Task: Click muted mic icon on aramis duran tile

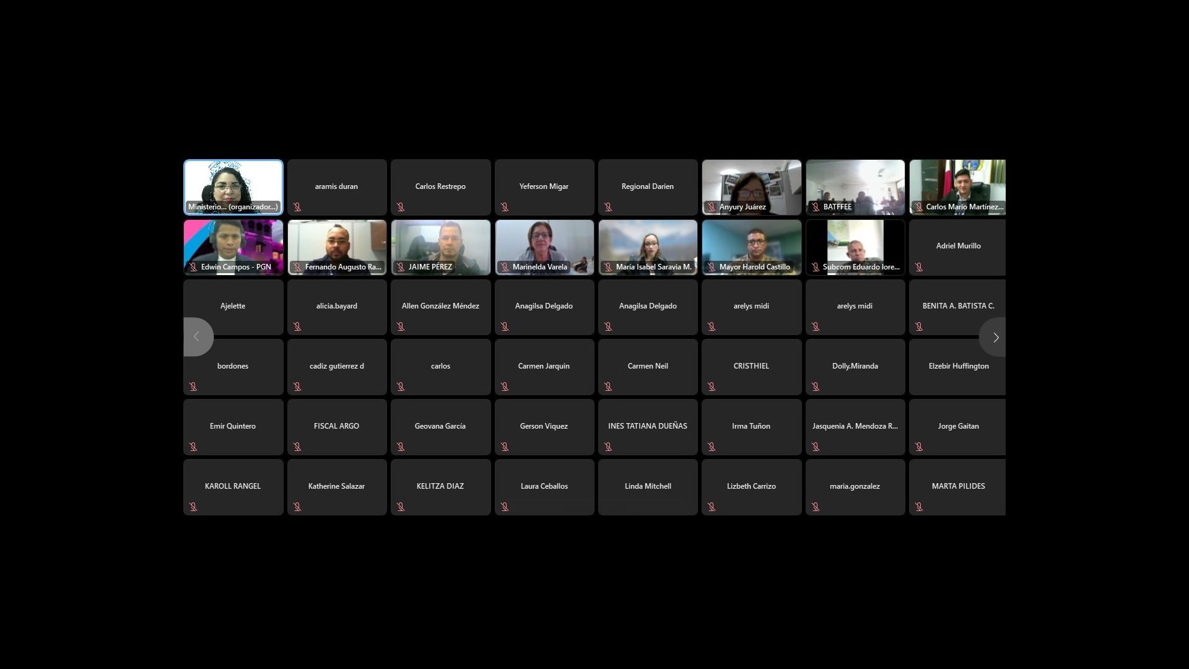Action: [x=297, y=207]
